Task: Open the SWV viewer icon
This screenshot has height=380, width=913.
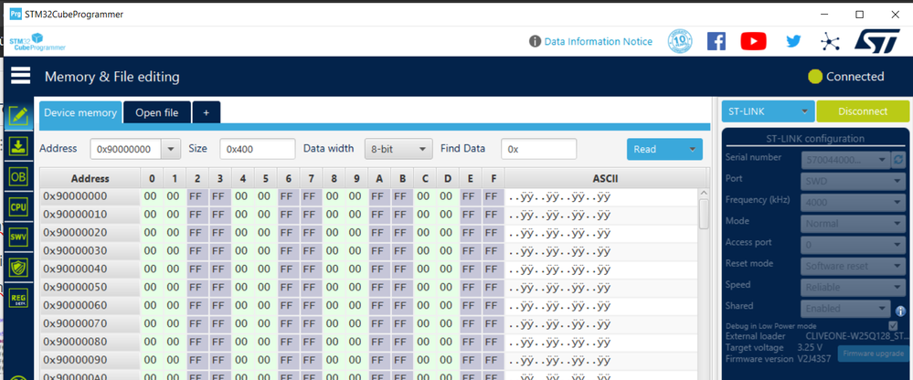Action: 18,237
